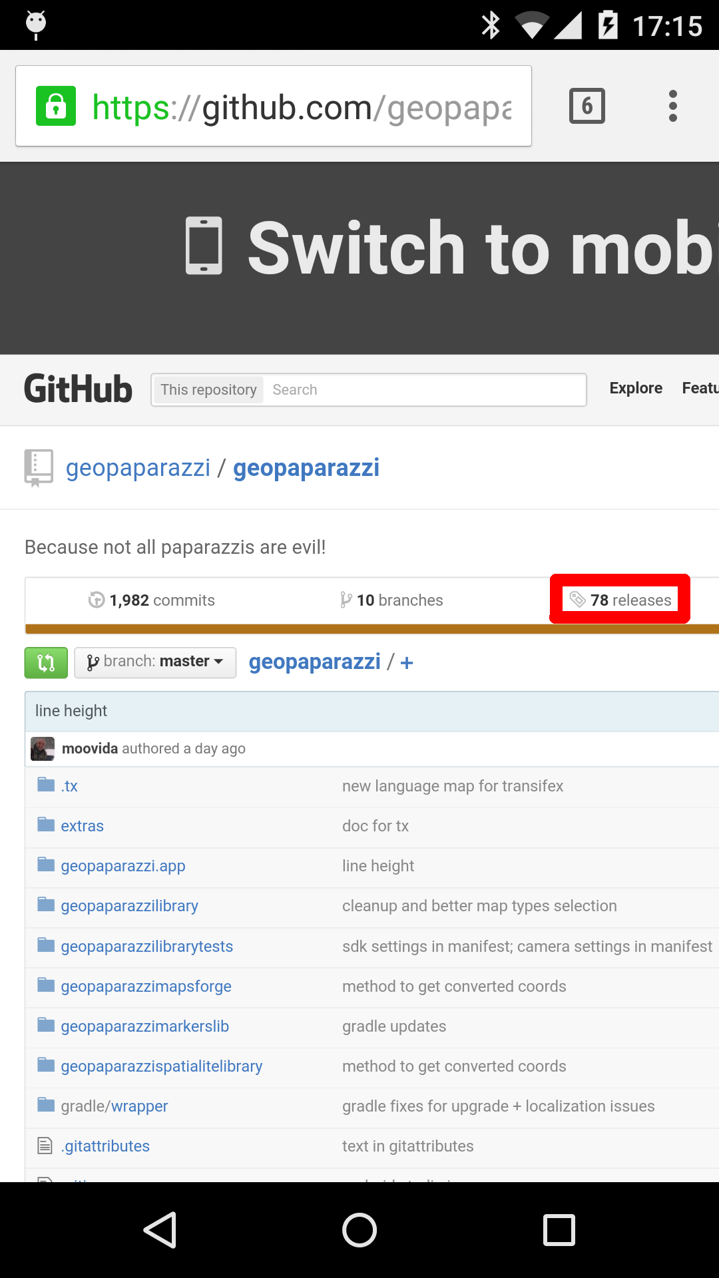Open the 1,982 commits tab
Image resolution: width=719 pixels, height=1278 pixels.
click(152, 600)
